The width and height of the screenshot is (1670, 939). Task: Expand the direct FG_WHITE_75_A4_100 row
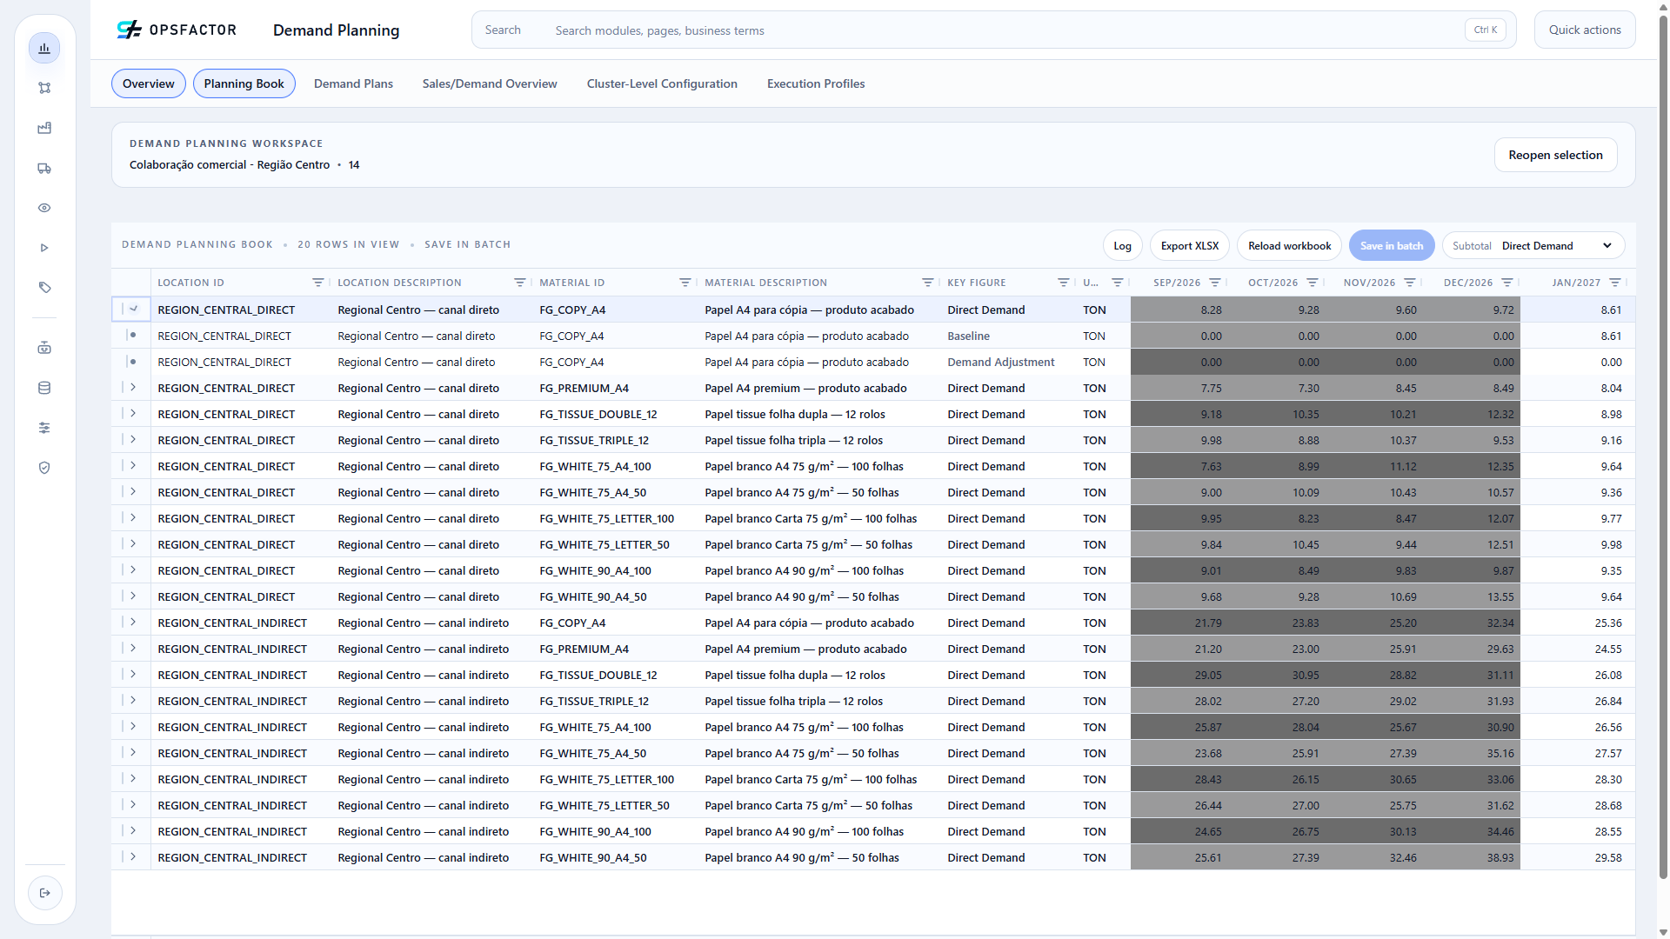coord(133,465)
